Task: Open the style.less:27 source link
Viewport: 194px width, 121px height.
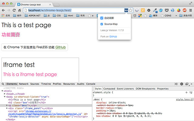Action: click(185, 100)
